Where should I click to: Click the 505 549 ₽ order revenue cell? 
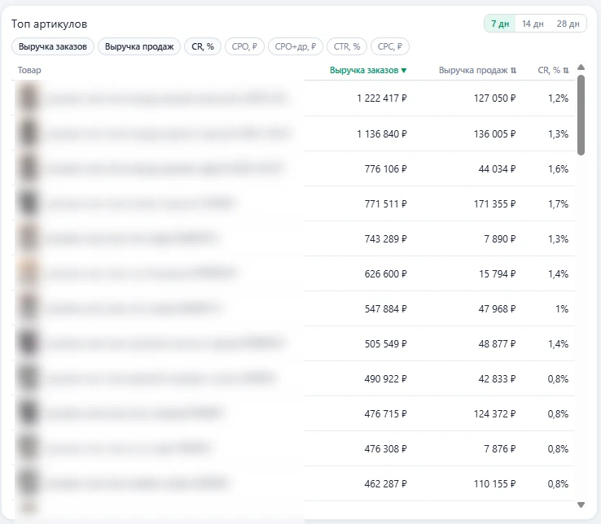tap(385, 344)
